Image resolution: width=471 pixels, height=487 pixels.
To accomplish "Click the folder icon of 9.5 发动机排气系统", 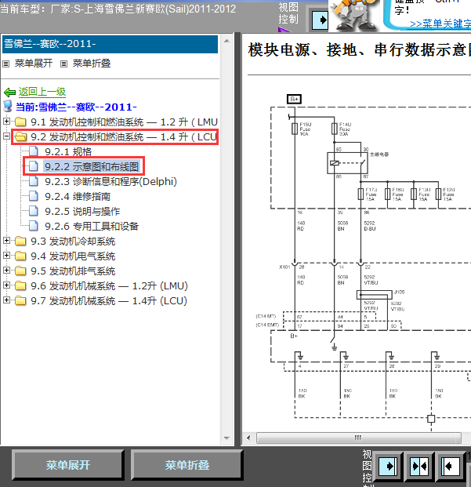I will (x=20, y=271).
